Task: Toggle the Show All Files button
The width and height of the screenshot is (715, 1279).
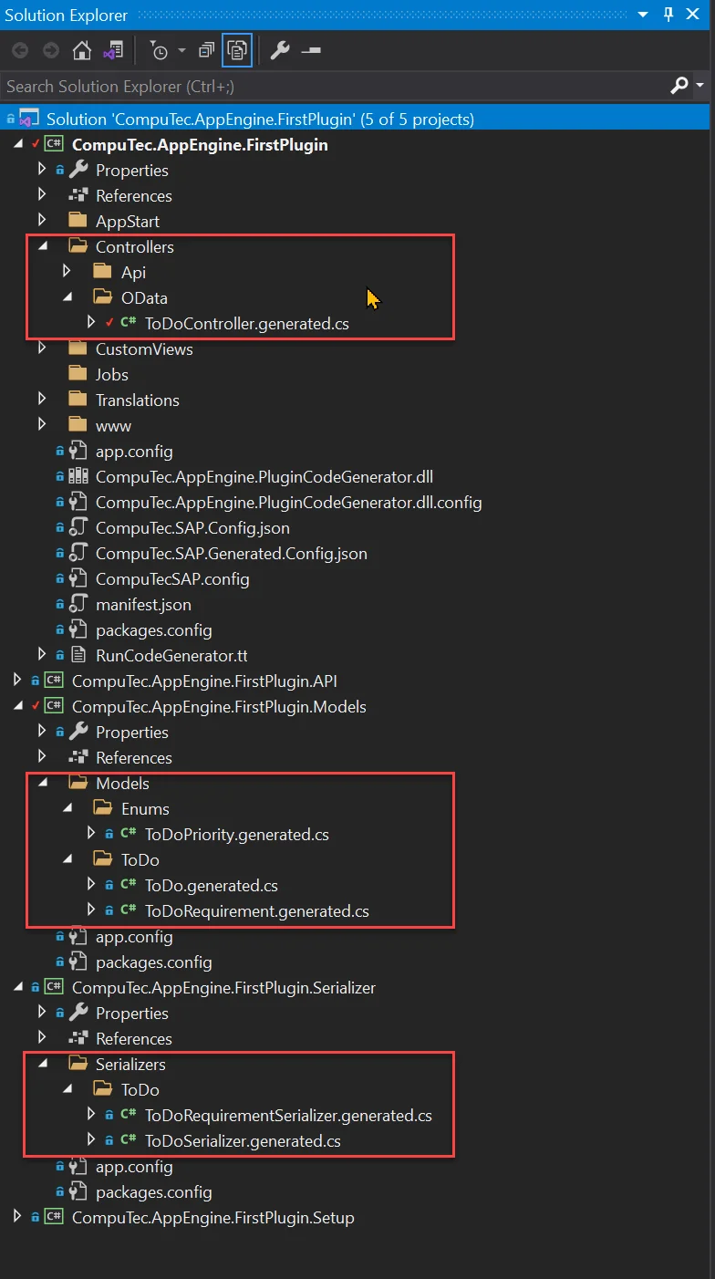Action: [x=236, y=50]
